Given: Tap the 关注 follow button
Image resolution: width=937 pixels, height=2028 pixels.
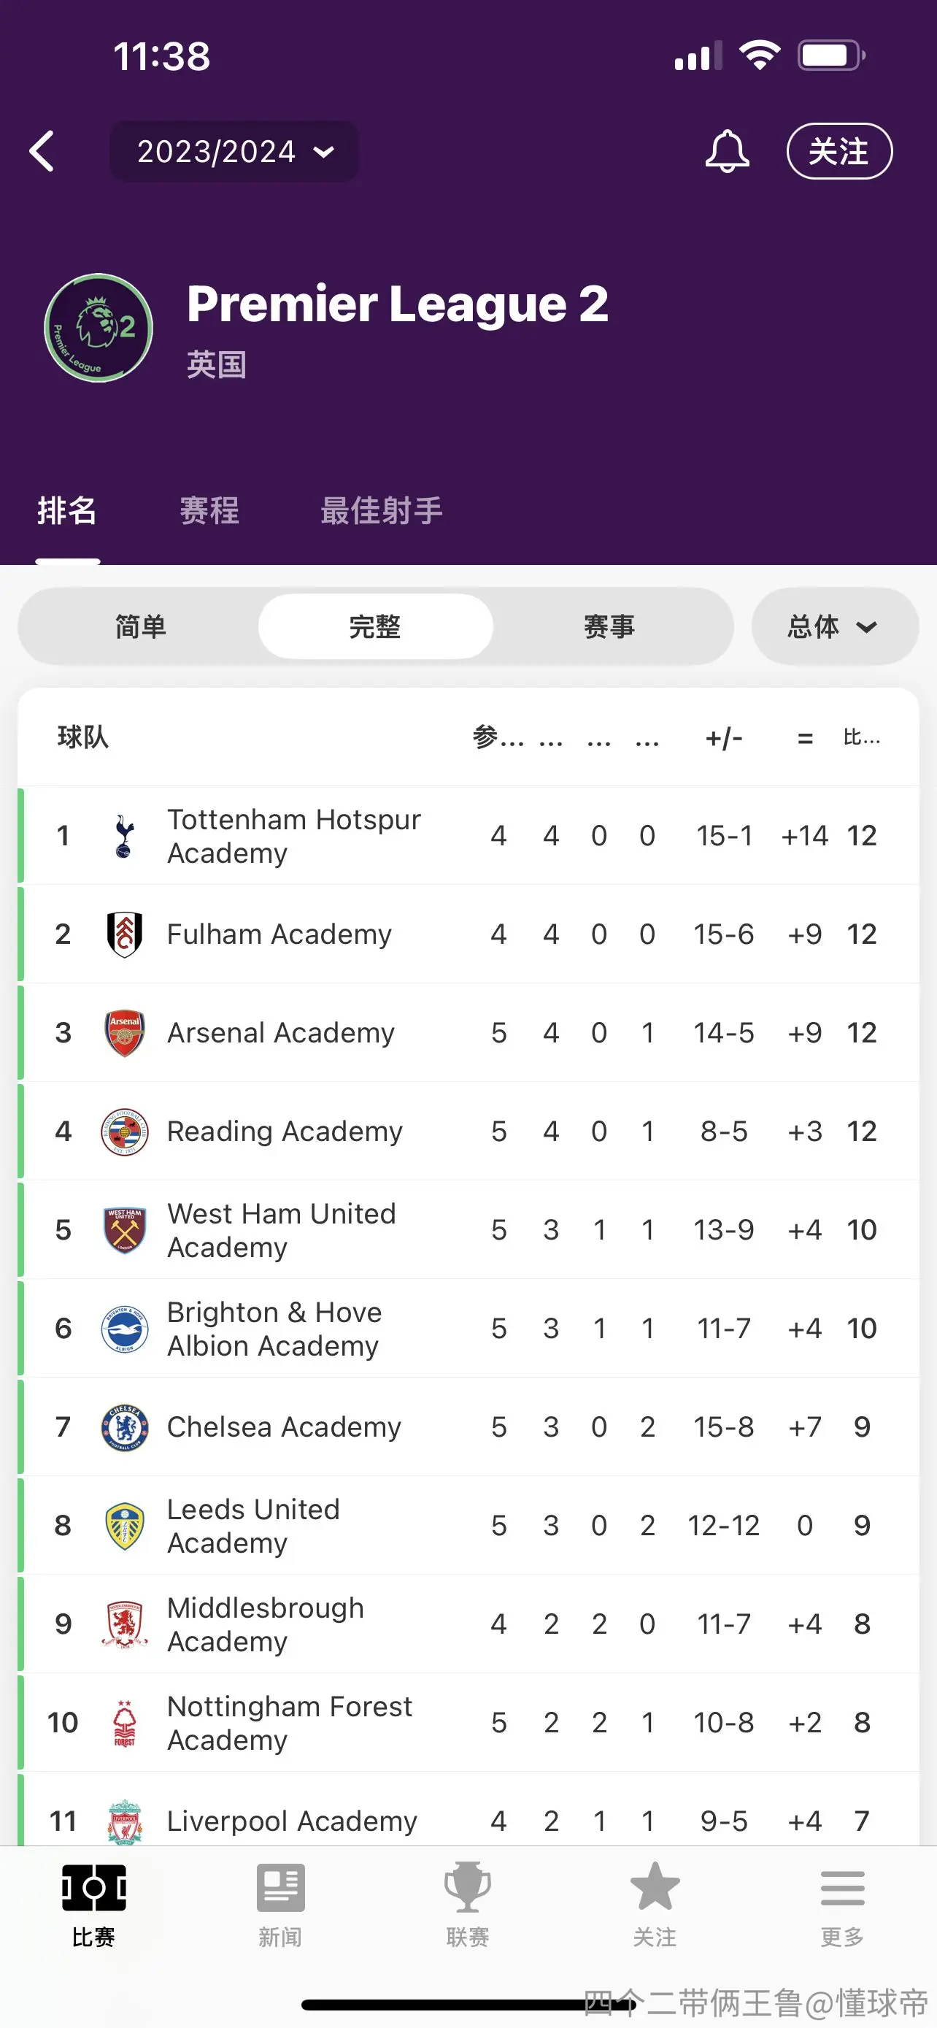Looking at the screenshot, I should 839,151.
